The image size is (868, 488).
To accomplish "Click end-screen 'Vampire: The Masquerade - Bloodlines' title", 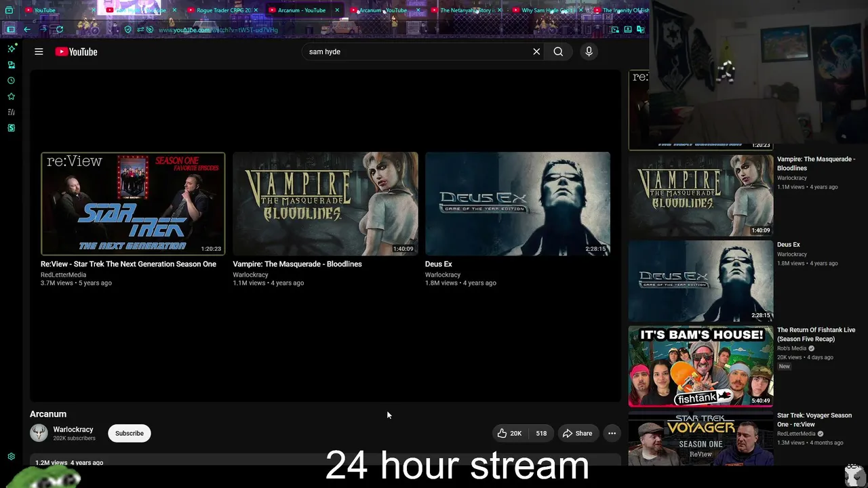I will 297,264.
